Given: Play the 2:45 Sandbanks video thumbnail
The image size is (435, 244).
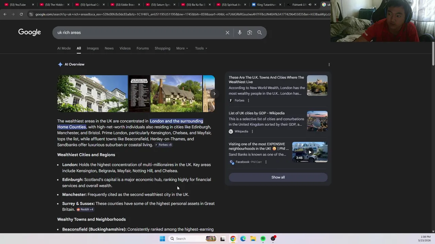Looking at the screenshot, I should 310,152.
